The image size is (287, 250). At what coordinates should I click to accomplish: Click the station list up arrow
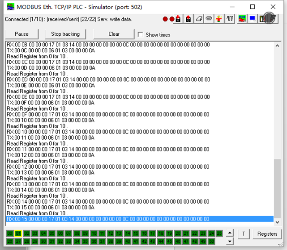230,233
